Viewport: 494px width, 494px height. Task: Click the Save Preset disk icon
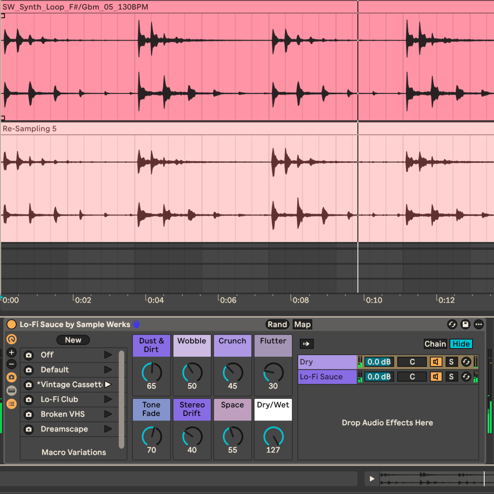466,324
